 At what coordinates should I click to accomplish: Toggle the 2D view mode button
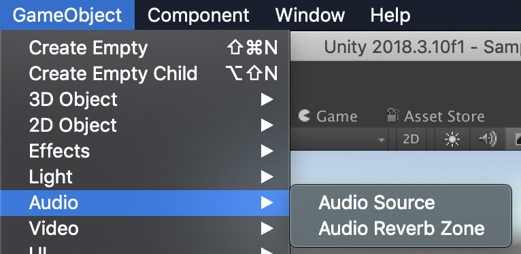click(411, 139)
